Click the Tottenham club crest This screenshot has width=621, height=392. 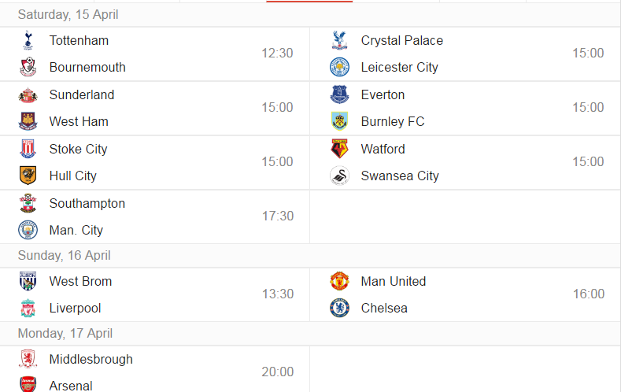click(28, 40)
